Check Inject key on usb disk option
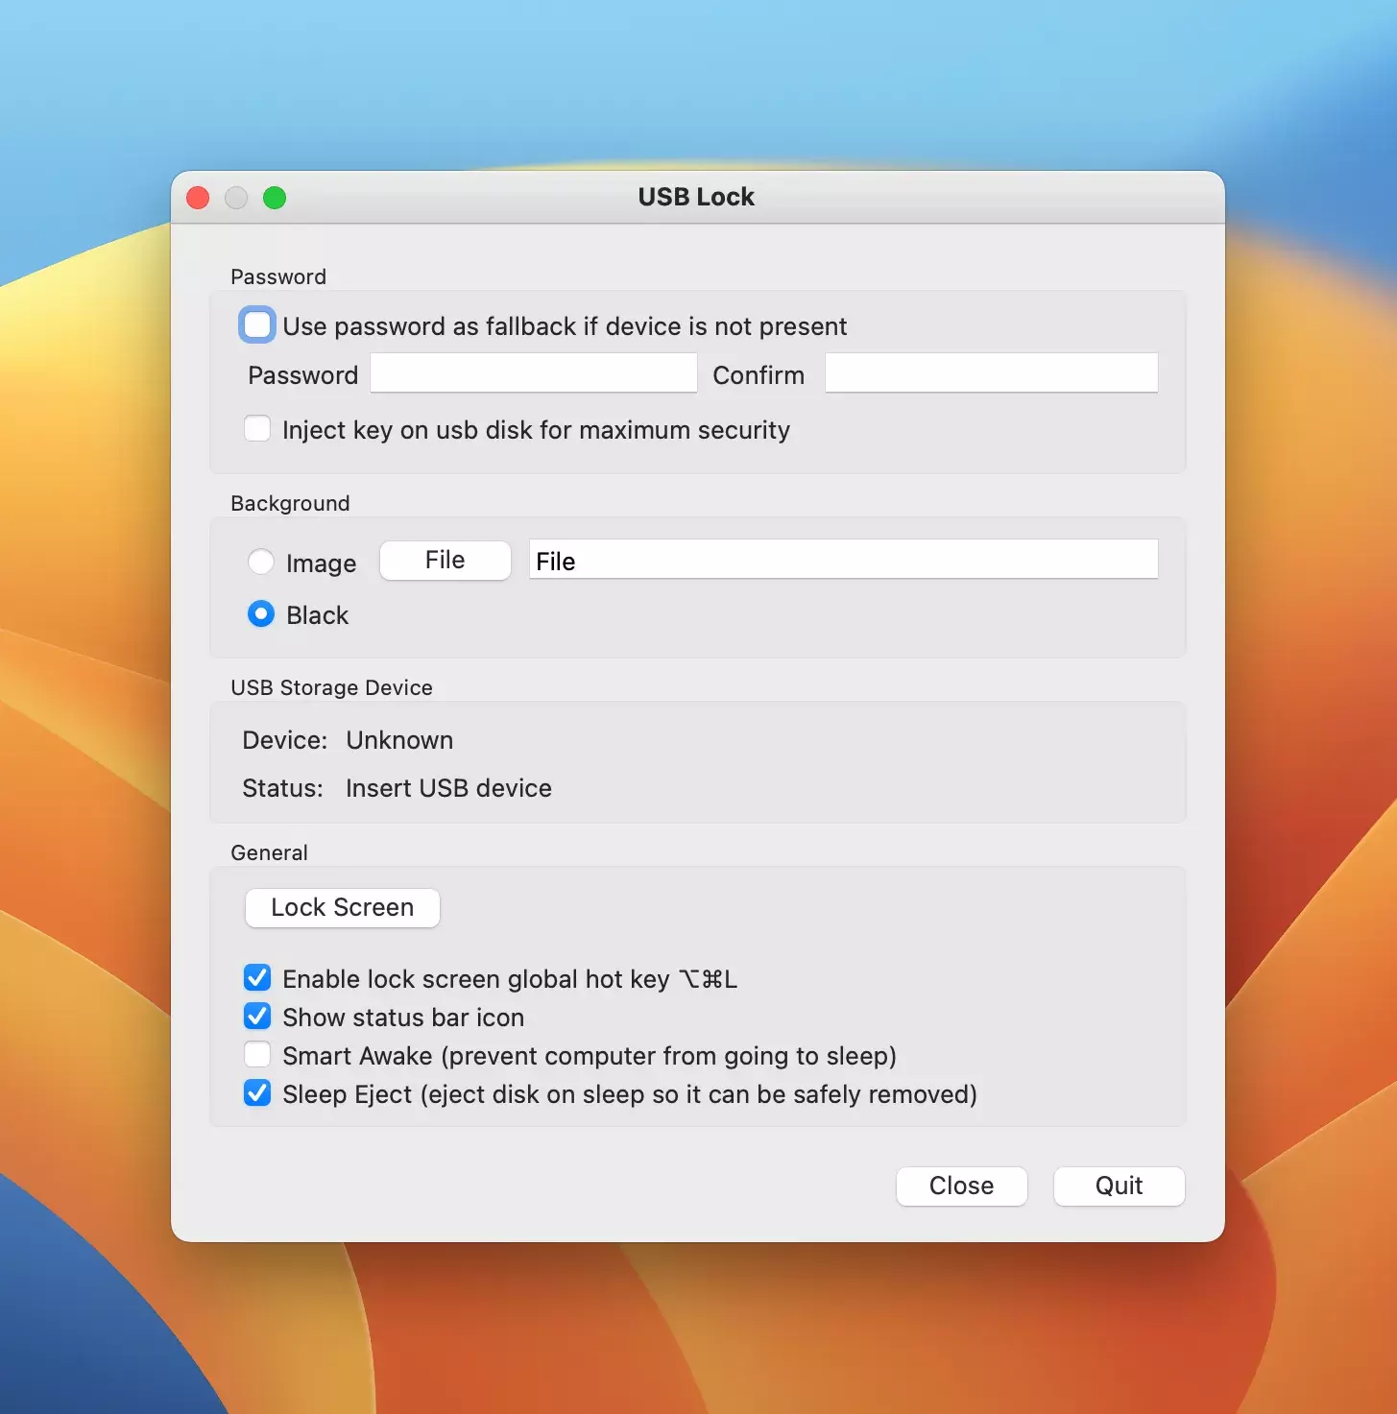This screenshot has width=1397, height=1414. pos(257,428)
